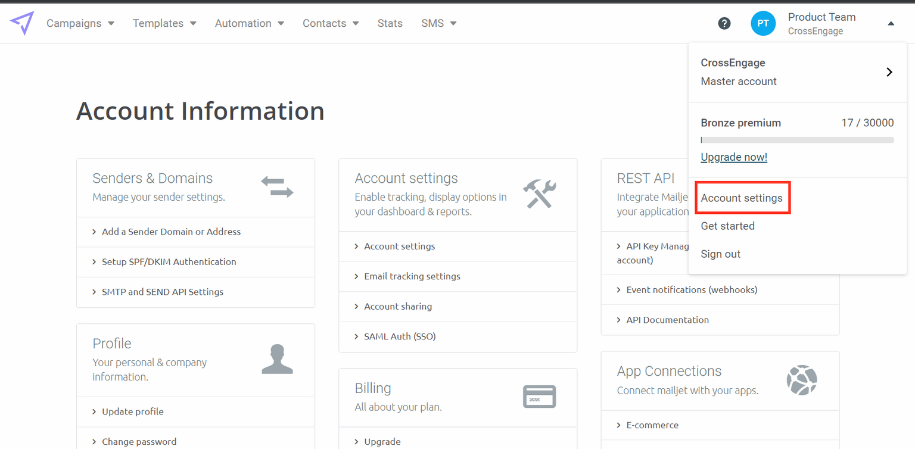Open Add a Sender Domain or Address
The height and width of the screenshot is (449, 915).
pos(172,232)
